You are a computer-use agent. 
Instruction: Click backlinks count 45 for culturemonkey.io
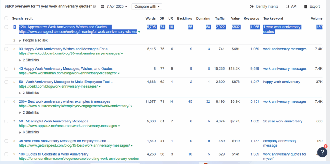pyautogui.click(x=190, y=102)
